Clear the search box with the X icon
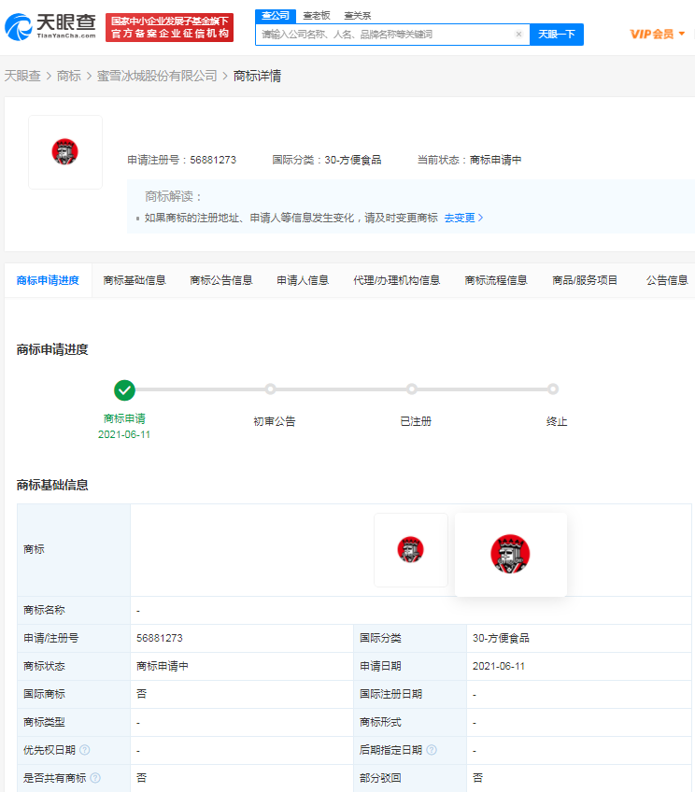This screenshot has height=792, width=695. pyautogui.click(x=518, y=35)
